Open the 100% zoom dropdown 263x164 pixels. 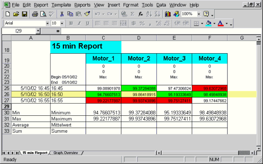[199, 14]
